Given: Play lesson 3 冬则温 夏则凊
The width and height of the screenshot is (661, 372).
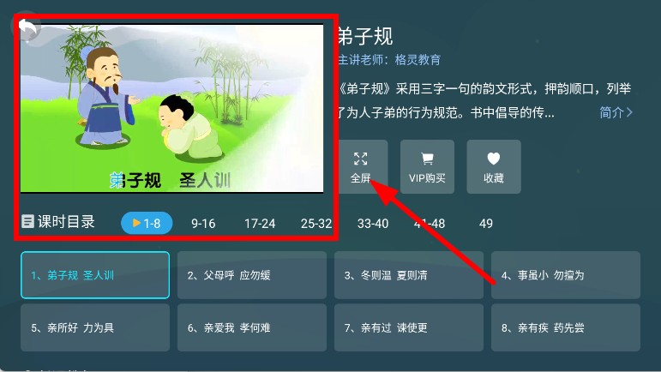Looking at the screenshot, I should click(x=408, y=275).
